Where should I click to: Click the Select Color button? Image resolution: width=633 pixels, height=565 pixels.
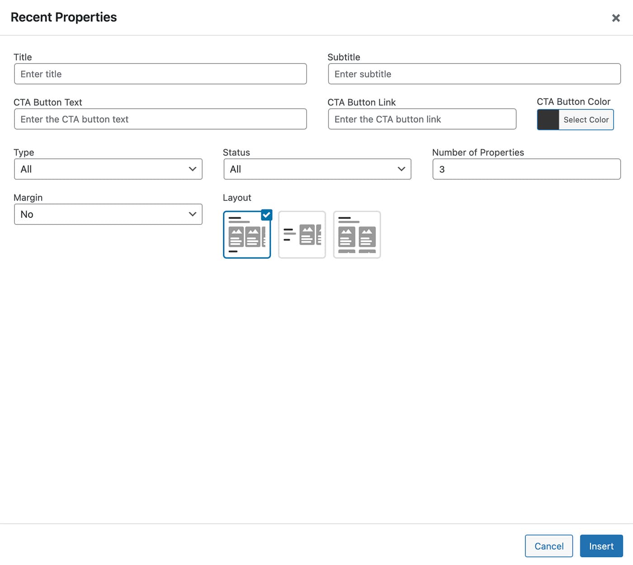pyautogui.click(x=586, y=120)
